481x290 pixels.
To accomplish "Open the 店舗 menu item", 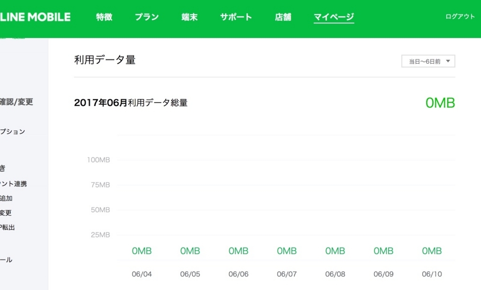I will (x=282, y=17).
